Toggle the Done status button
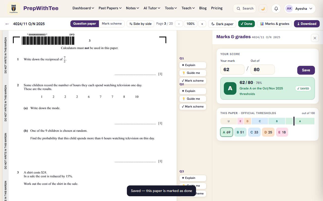 click(x=246, y=24)
